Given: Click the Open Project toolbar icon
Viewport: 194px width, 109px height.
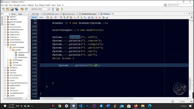Looking at the screenshot, I should click(x=12, y=9).
